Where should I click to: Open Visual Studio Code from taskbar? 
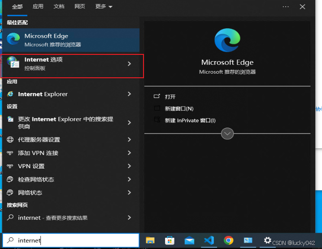click(209, 240)
